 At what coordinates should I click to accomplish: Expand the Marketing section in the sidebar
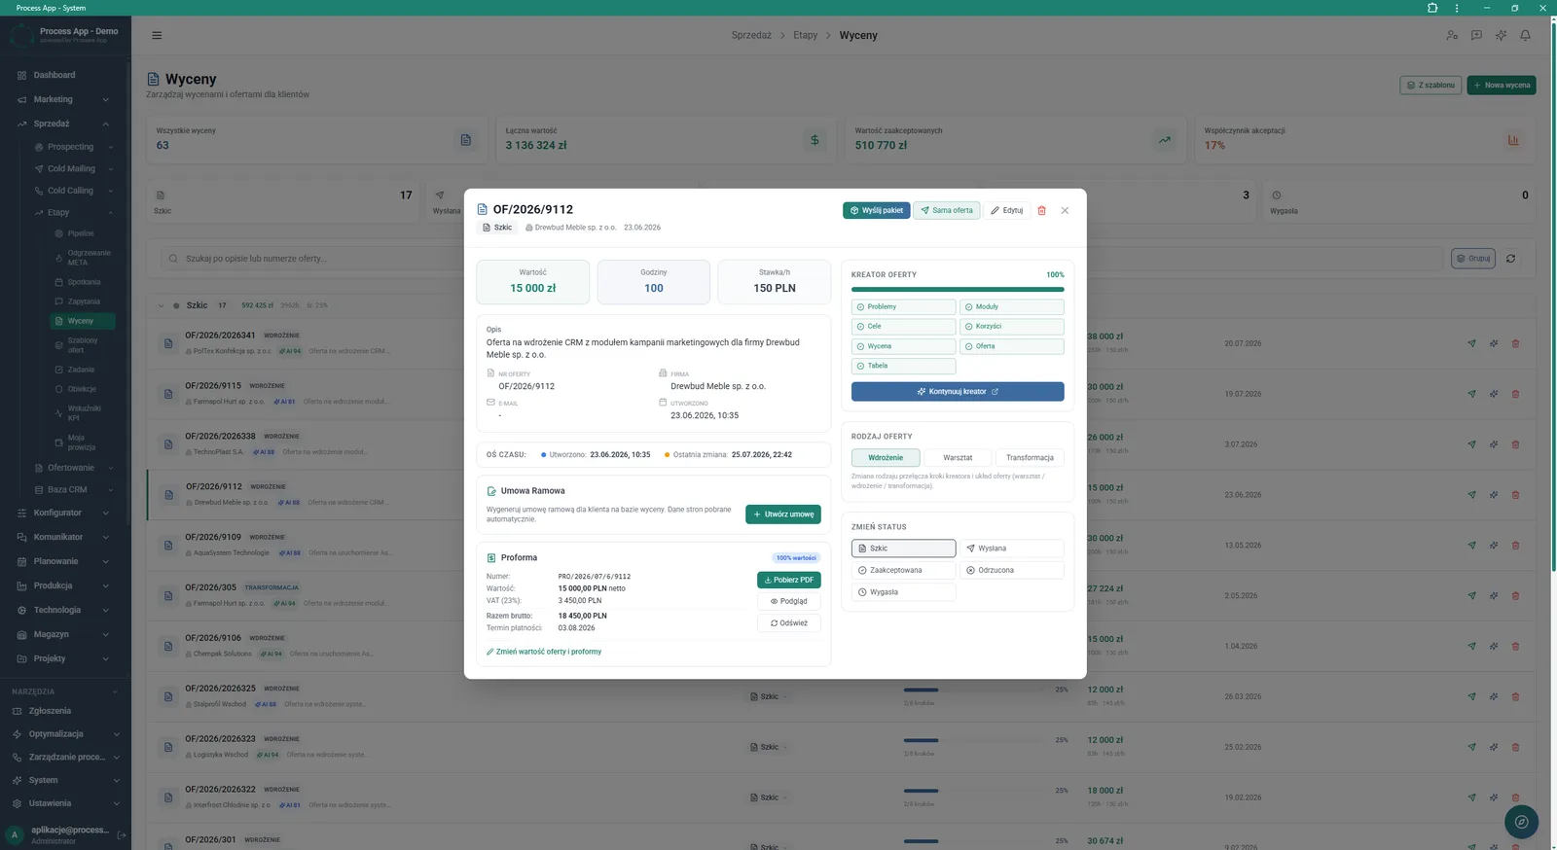pyautogui.click(x=64, y=99)
